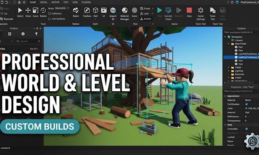This screenshot has width=259, height=155.
Task: Switch to the HOME tab
Action: pyautogui.click(x=33, y=2)
